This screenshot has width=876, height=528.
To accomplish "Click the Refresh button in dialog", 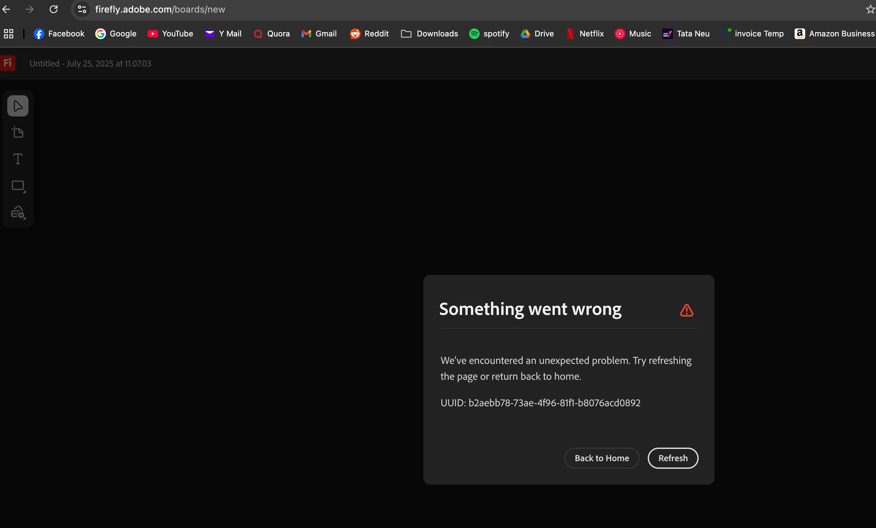I will (673, 458).
